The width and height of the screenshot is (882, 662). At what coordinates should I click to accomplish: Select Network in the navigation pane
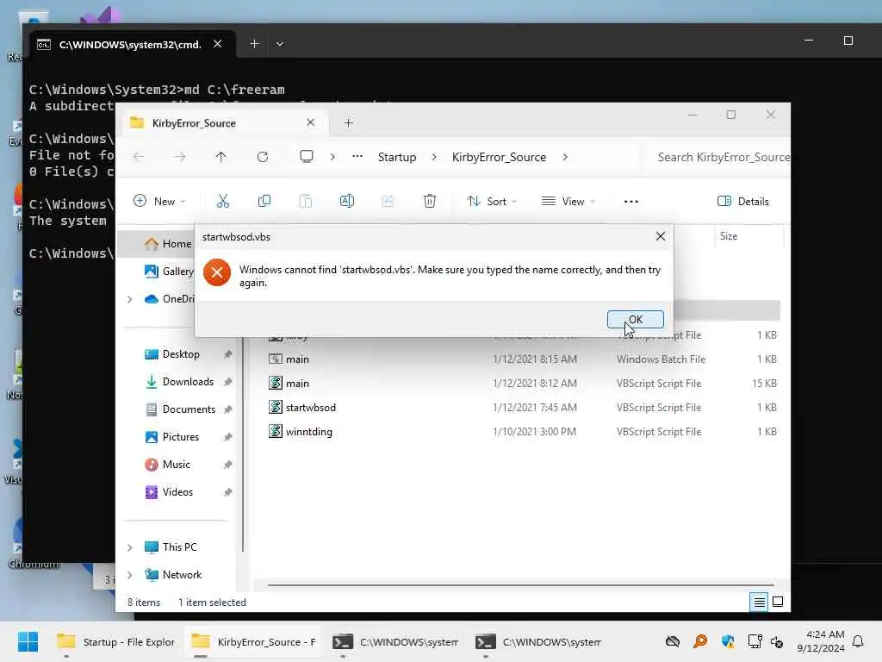(x=181, y=575)
